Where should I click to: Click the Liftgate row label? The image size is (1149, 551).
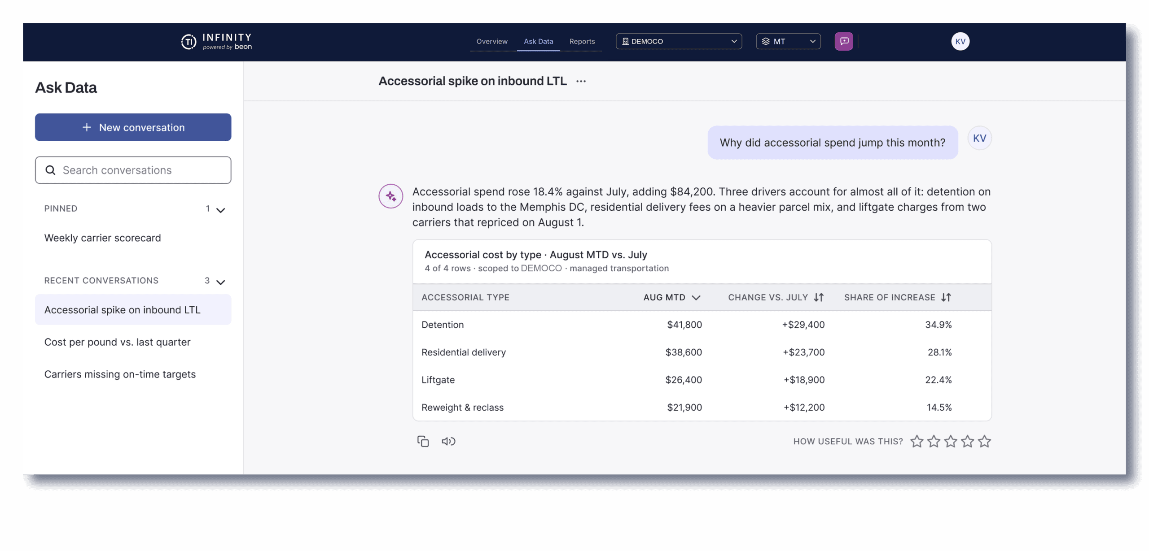tap(438, 380)
